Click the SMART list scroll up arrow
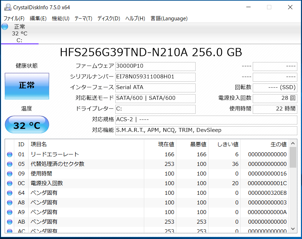Screen dimensions: 302x239 coord(293,143)
